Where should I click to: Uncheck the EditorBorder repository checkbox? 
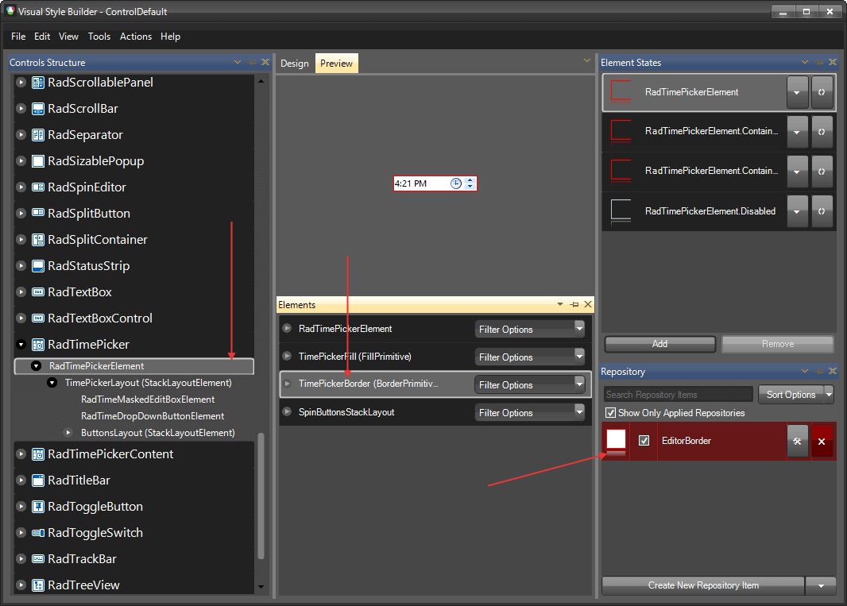click(x=645, y=441)
